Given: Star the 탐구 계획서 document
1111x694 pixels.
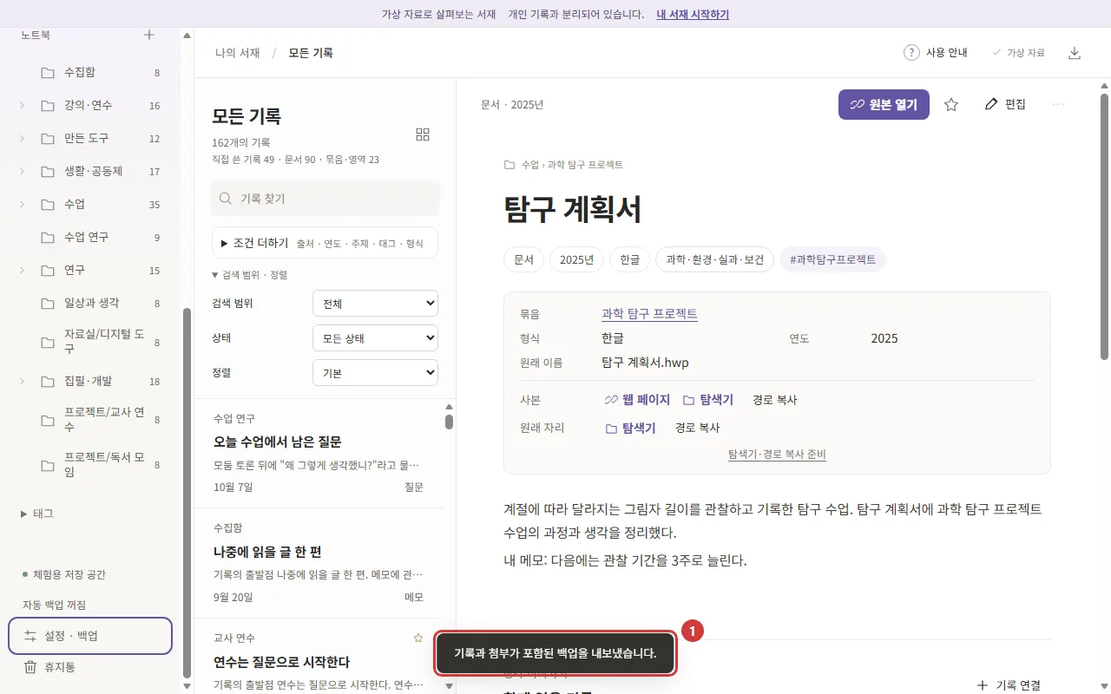Looking at the screenshot, I should tap(951, 105).
